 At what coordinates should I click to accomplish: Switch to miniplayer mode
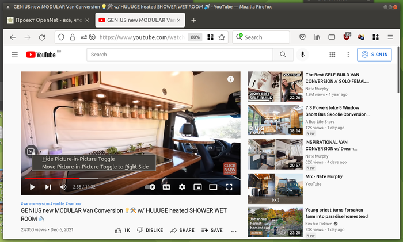(197, 187)
